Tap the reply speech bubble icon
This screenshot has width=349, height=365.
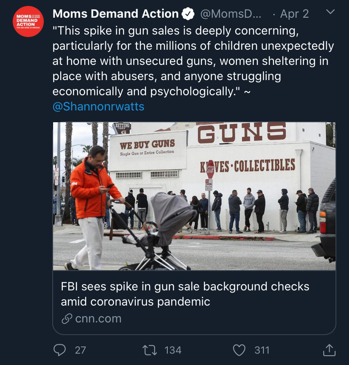point(59,350)
